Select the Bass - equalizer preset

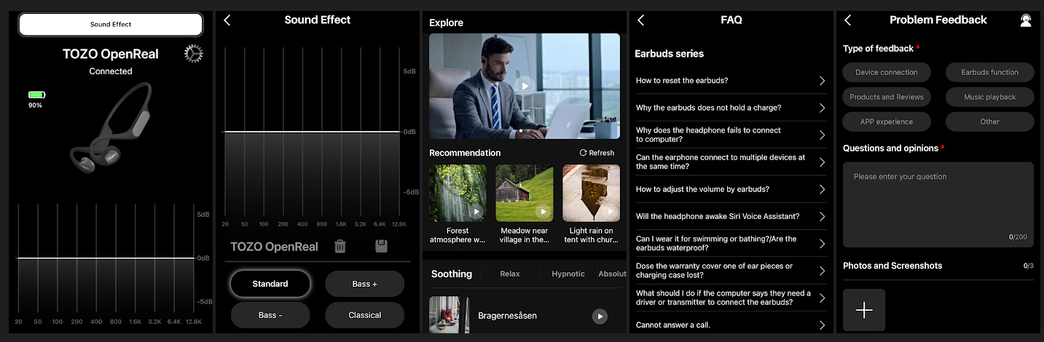[270, 315]
